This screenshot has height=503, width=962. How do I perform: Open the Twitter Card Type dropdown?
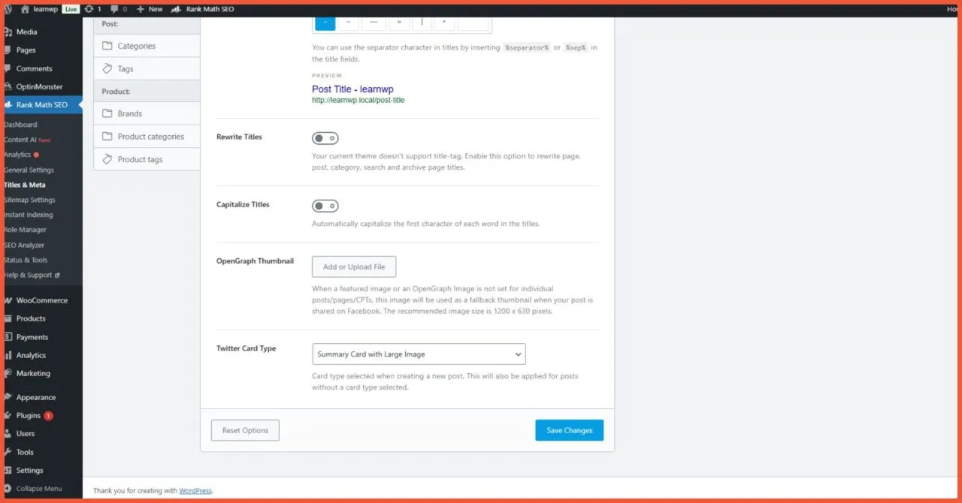pos(419,354)
